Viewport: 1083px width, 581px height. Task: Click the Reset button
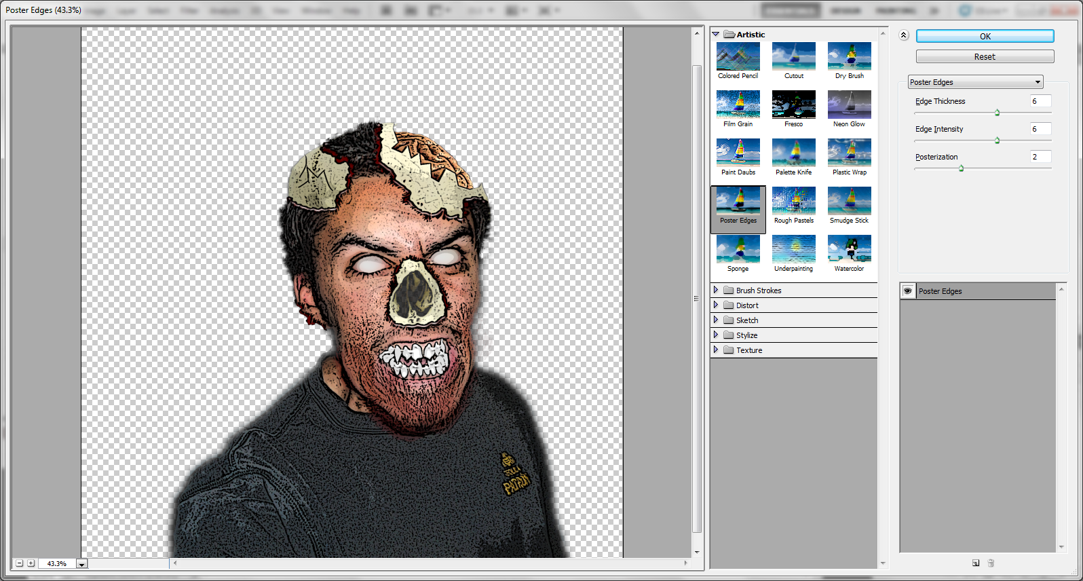point(985,56)
